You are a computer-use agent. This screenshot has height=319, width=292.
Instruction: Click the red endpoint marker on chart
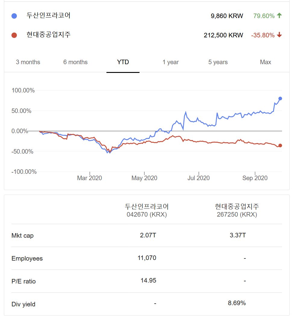click(280, 145)
